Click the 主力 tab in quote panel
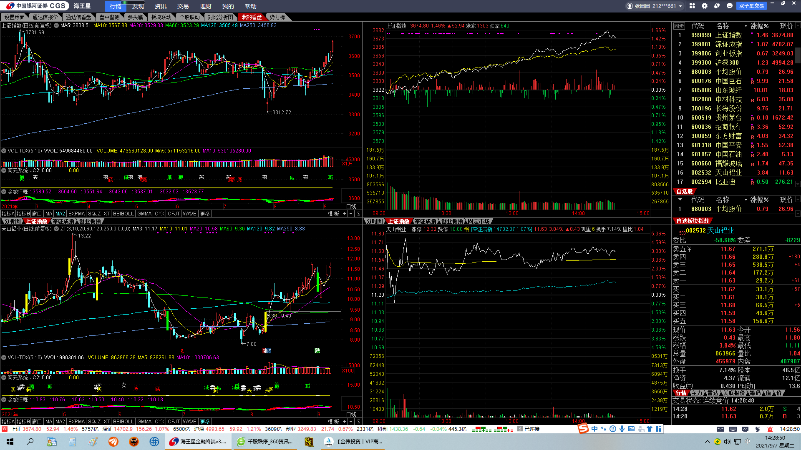This screenshot has width=801, height=450. tap(697, 393)
